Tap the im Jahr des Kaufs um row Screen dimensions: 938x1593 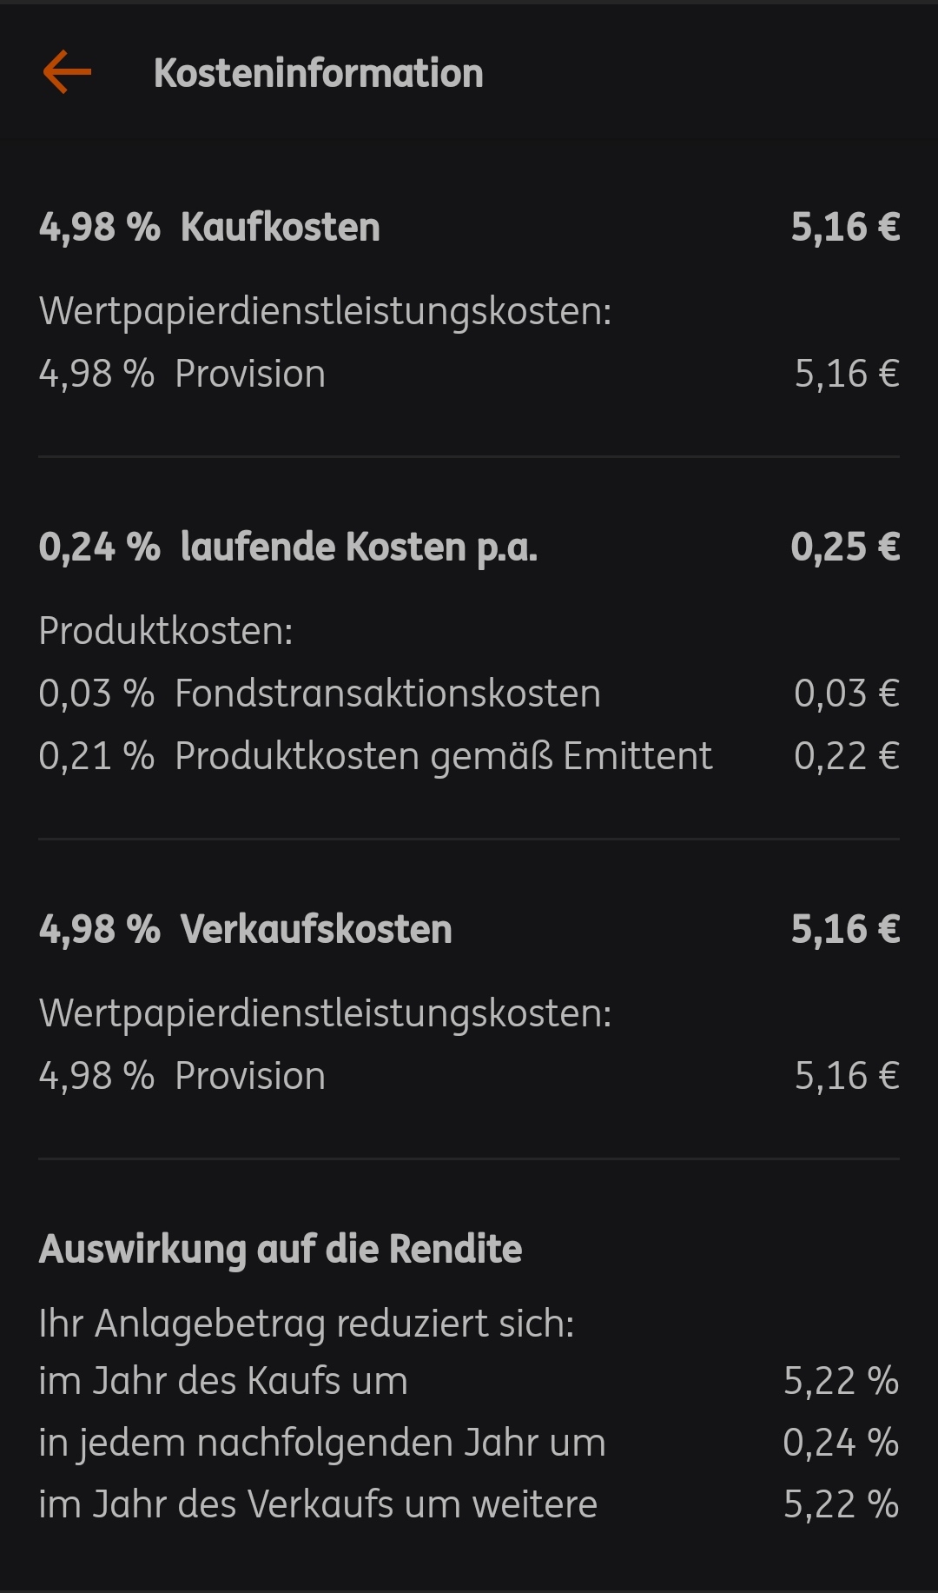(223, 1381)
